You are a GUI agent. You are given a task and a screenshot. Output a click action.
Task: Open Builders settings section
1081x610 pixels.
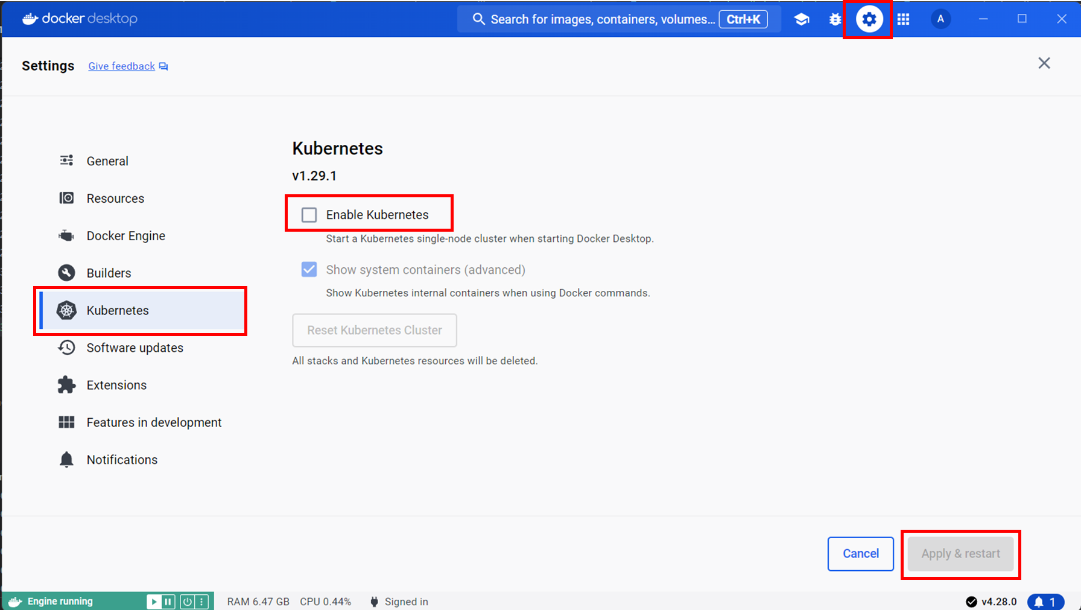(142, 273)
